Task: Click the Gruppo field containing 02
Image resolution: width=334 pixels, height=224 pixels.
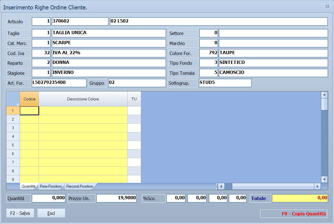Action: [137, 83]
